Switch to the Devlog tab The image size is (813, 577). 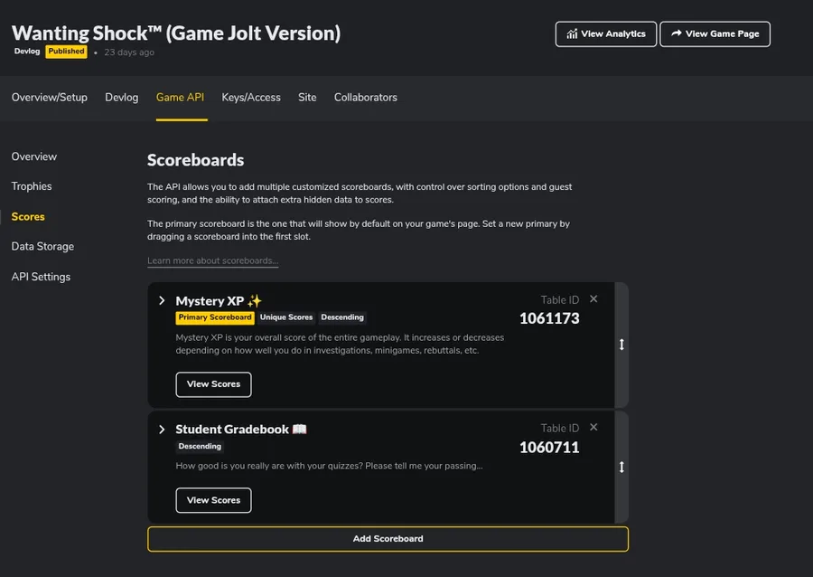pos(122,98)
